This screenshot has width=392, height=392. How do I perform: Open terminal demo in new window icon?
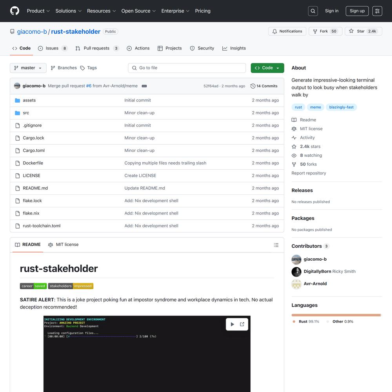pyautogui.click(x=242, y=324)
